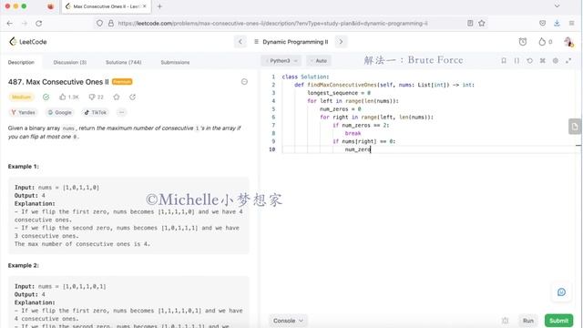
Task: Toggle the Auto completion setting
Action: pos(319,61)
